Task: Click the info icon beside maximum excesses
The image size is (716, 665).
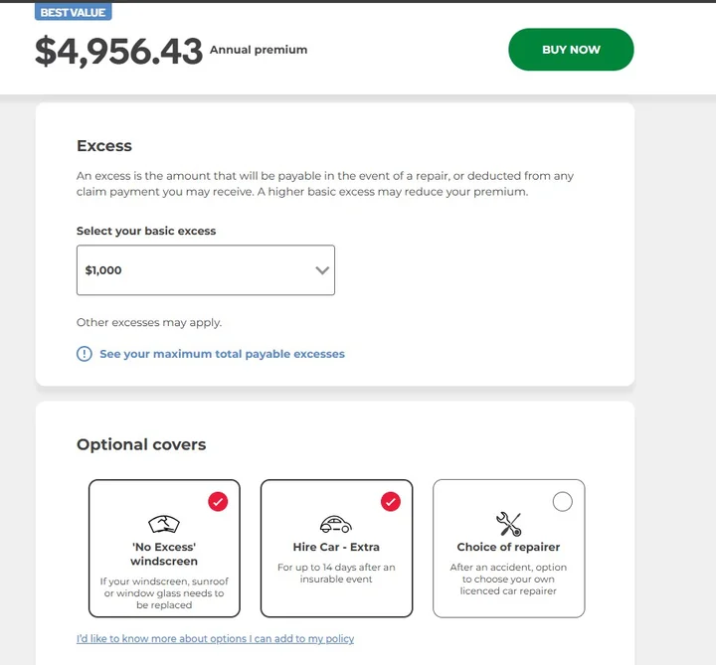Action: 85,354
